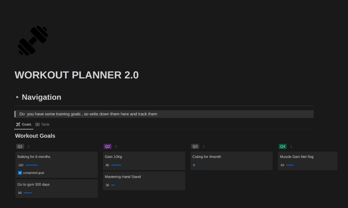This screenshot has height=208, width=348.
Task: Click the WORKOUT PLANNER 2.0 page title
Action: [x=77, y=75]
